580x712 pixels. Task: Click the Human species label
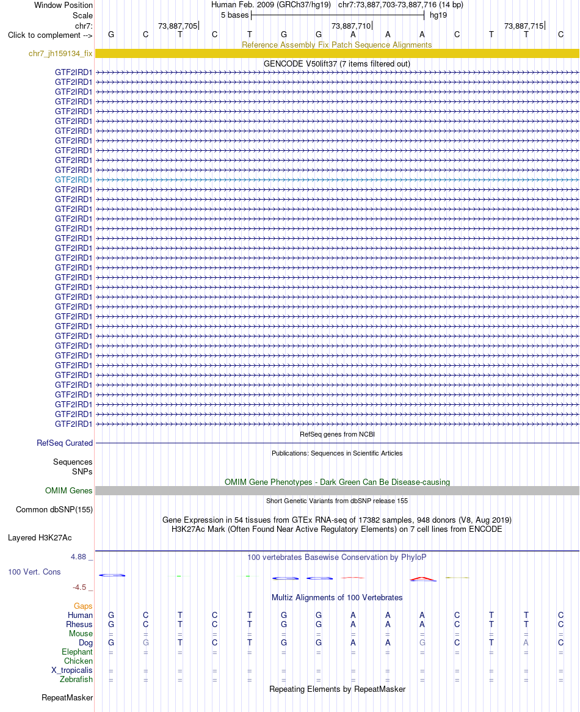click(81, 616)
